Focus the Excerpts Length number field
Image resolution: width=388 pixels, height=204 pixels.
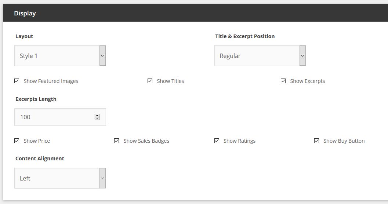(x=60, y=117)
